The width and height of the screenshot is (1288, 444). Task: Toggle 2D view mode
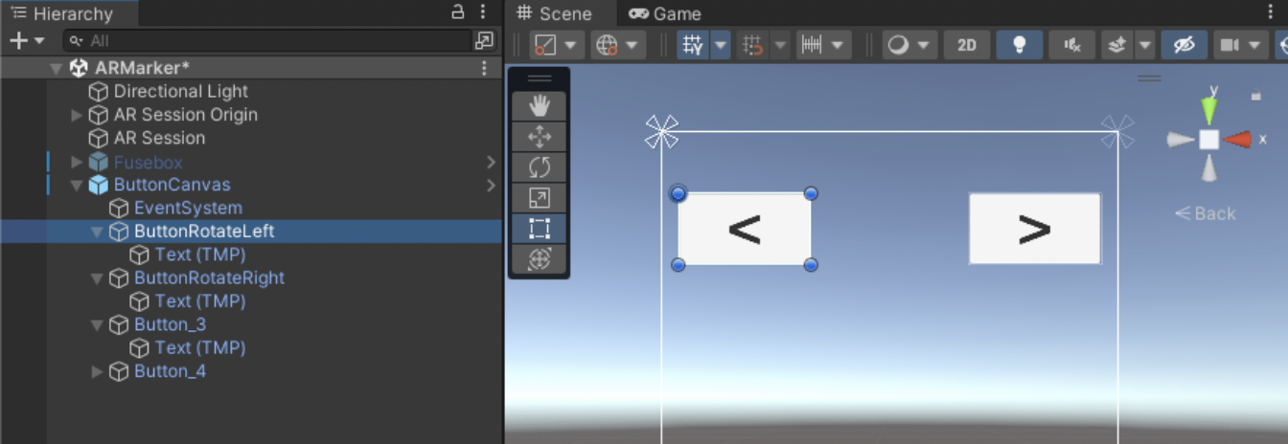click(x=967, y=45)
